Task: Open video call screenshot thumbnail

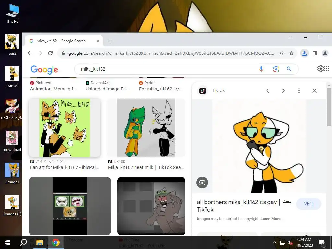Action: [70, 206]
